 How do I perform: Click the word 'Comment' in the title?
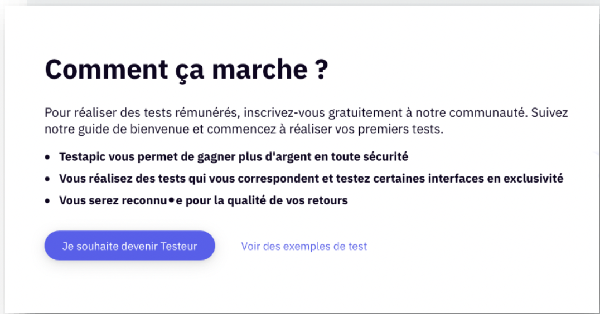(x=106, y=70)
